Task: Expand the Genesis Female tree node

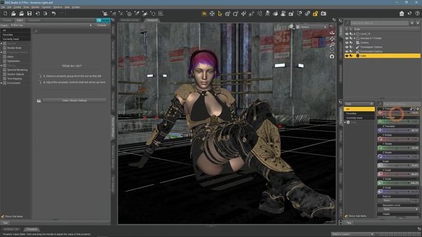Action: (x=355, y=38)
